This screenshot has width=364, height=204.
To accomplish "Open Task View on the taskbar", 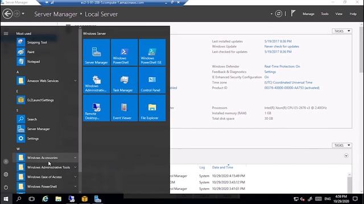I will (32, 199).
